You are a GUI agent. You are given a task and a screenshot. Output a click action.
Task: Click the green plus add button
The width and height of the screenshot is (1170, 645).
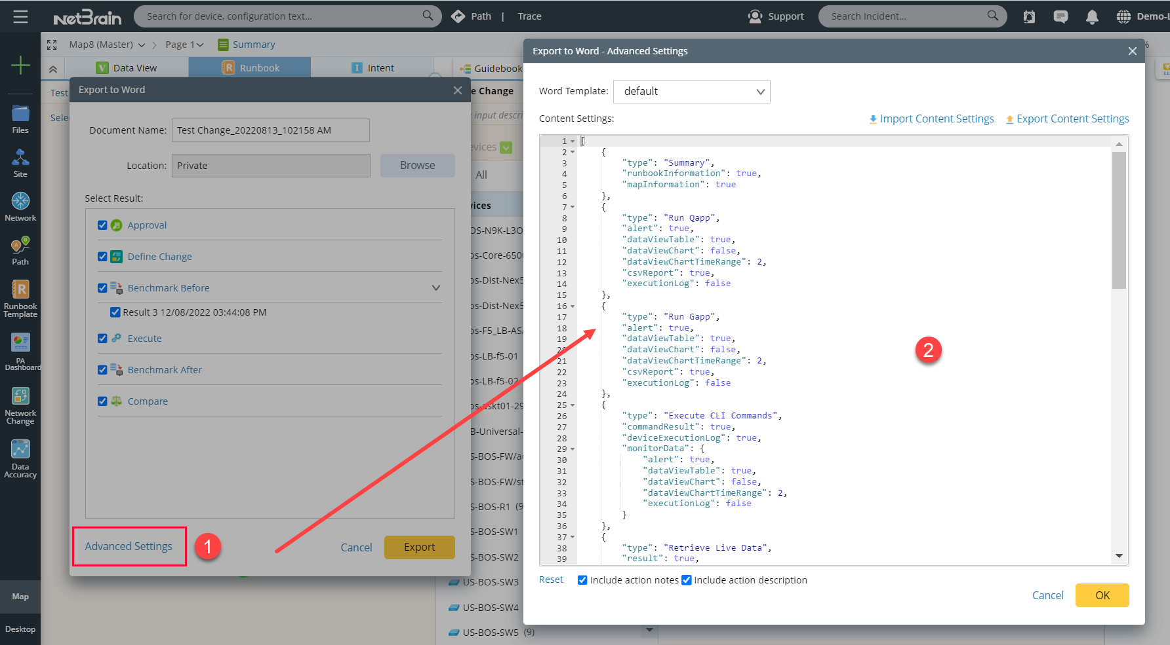click(20, 65)
